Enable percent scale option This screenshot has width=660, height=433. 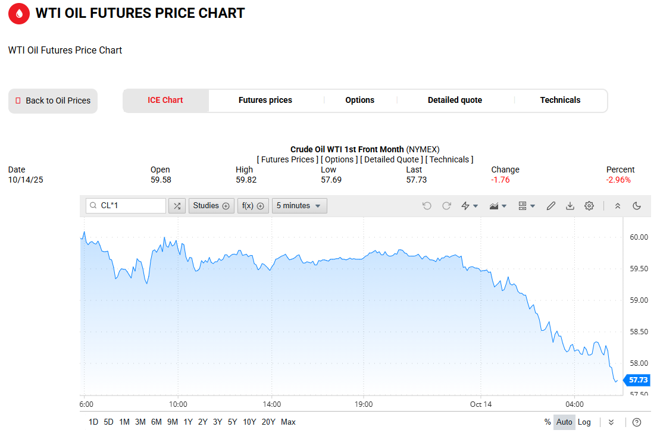(x=548, y=422)
